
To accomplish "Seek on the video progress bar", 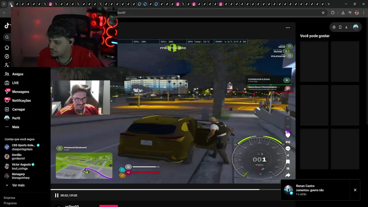I will pos(166,189).
